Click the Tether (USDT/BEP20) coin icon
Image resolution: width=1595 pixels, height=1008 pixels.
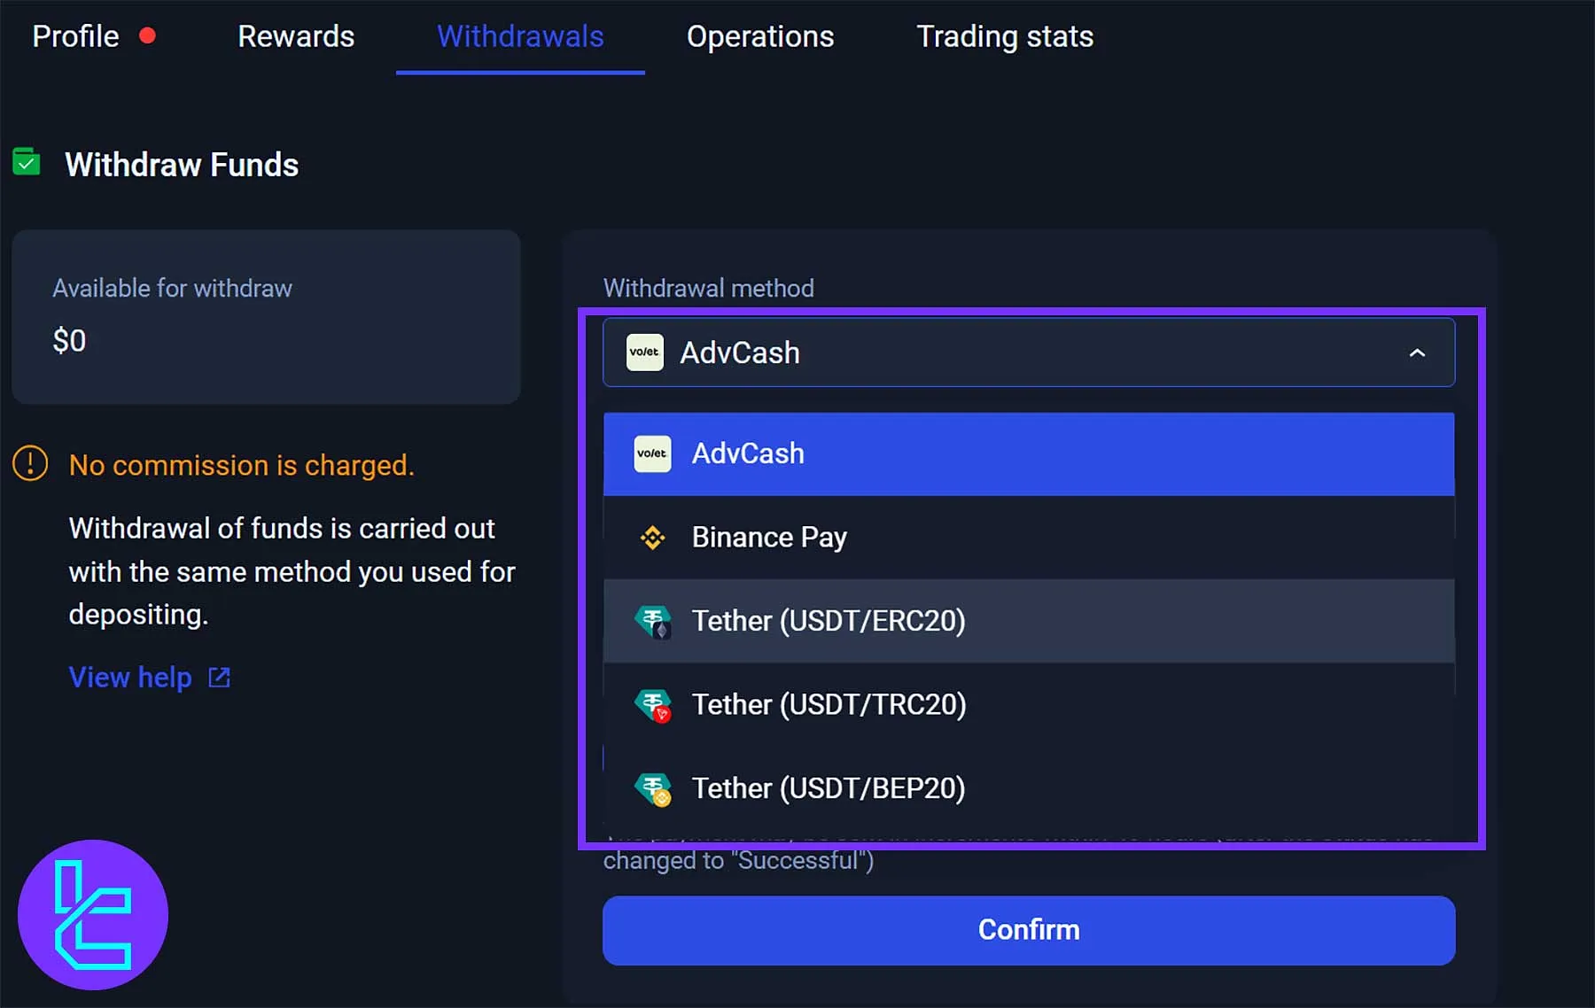pyautogui.click(x=652, y=787)
